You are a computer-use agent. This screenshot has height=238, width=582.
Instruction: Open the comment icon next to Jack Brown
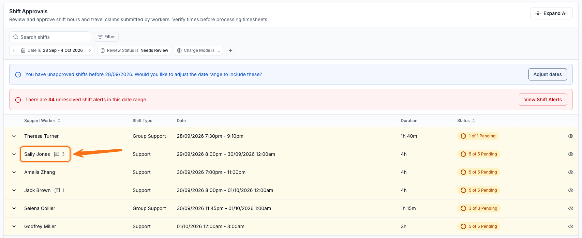[x=57, y=190]
